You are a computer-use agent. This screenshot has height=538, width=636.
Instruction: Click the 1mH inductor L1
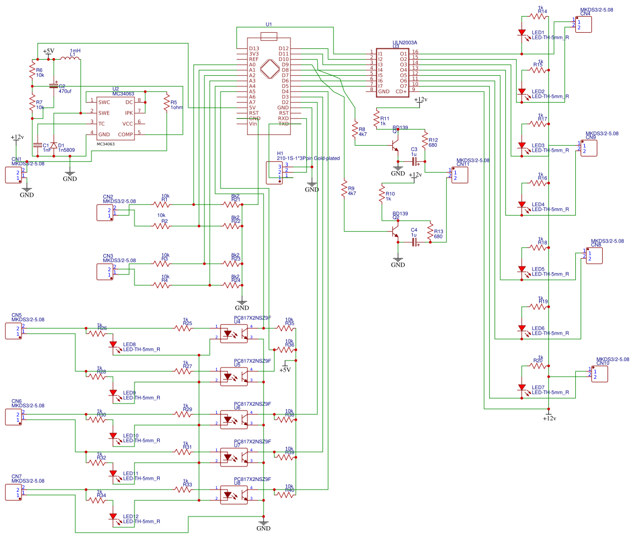[x=70, y=59]
